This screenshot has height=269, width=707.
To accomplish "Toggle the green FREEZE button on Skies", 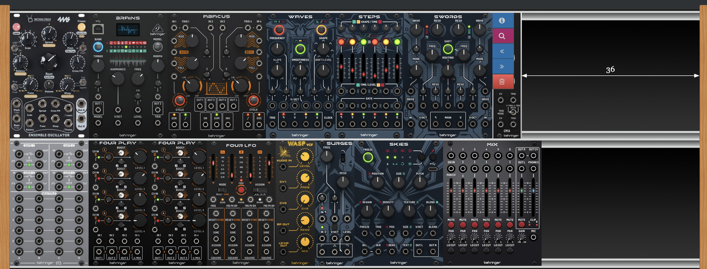I will click(x=368, y=157).
